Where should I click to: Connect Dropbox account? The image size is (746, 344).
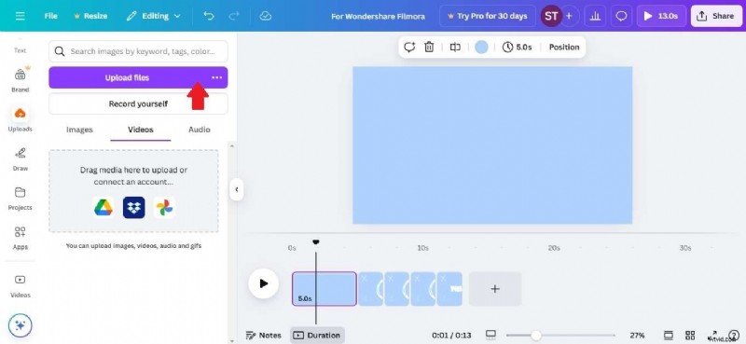(x=133, y=208)
